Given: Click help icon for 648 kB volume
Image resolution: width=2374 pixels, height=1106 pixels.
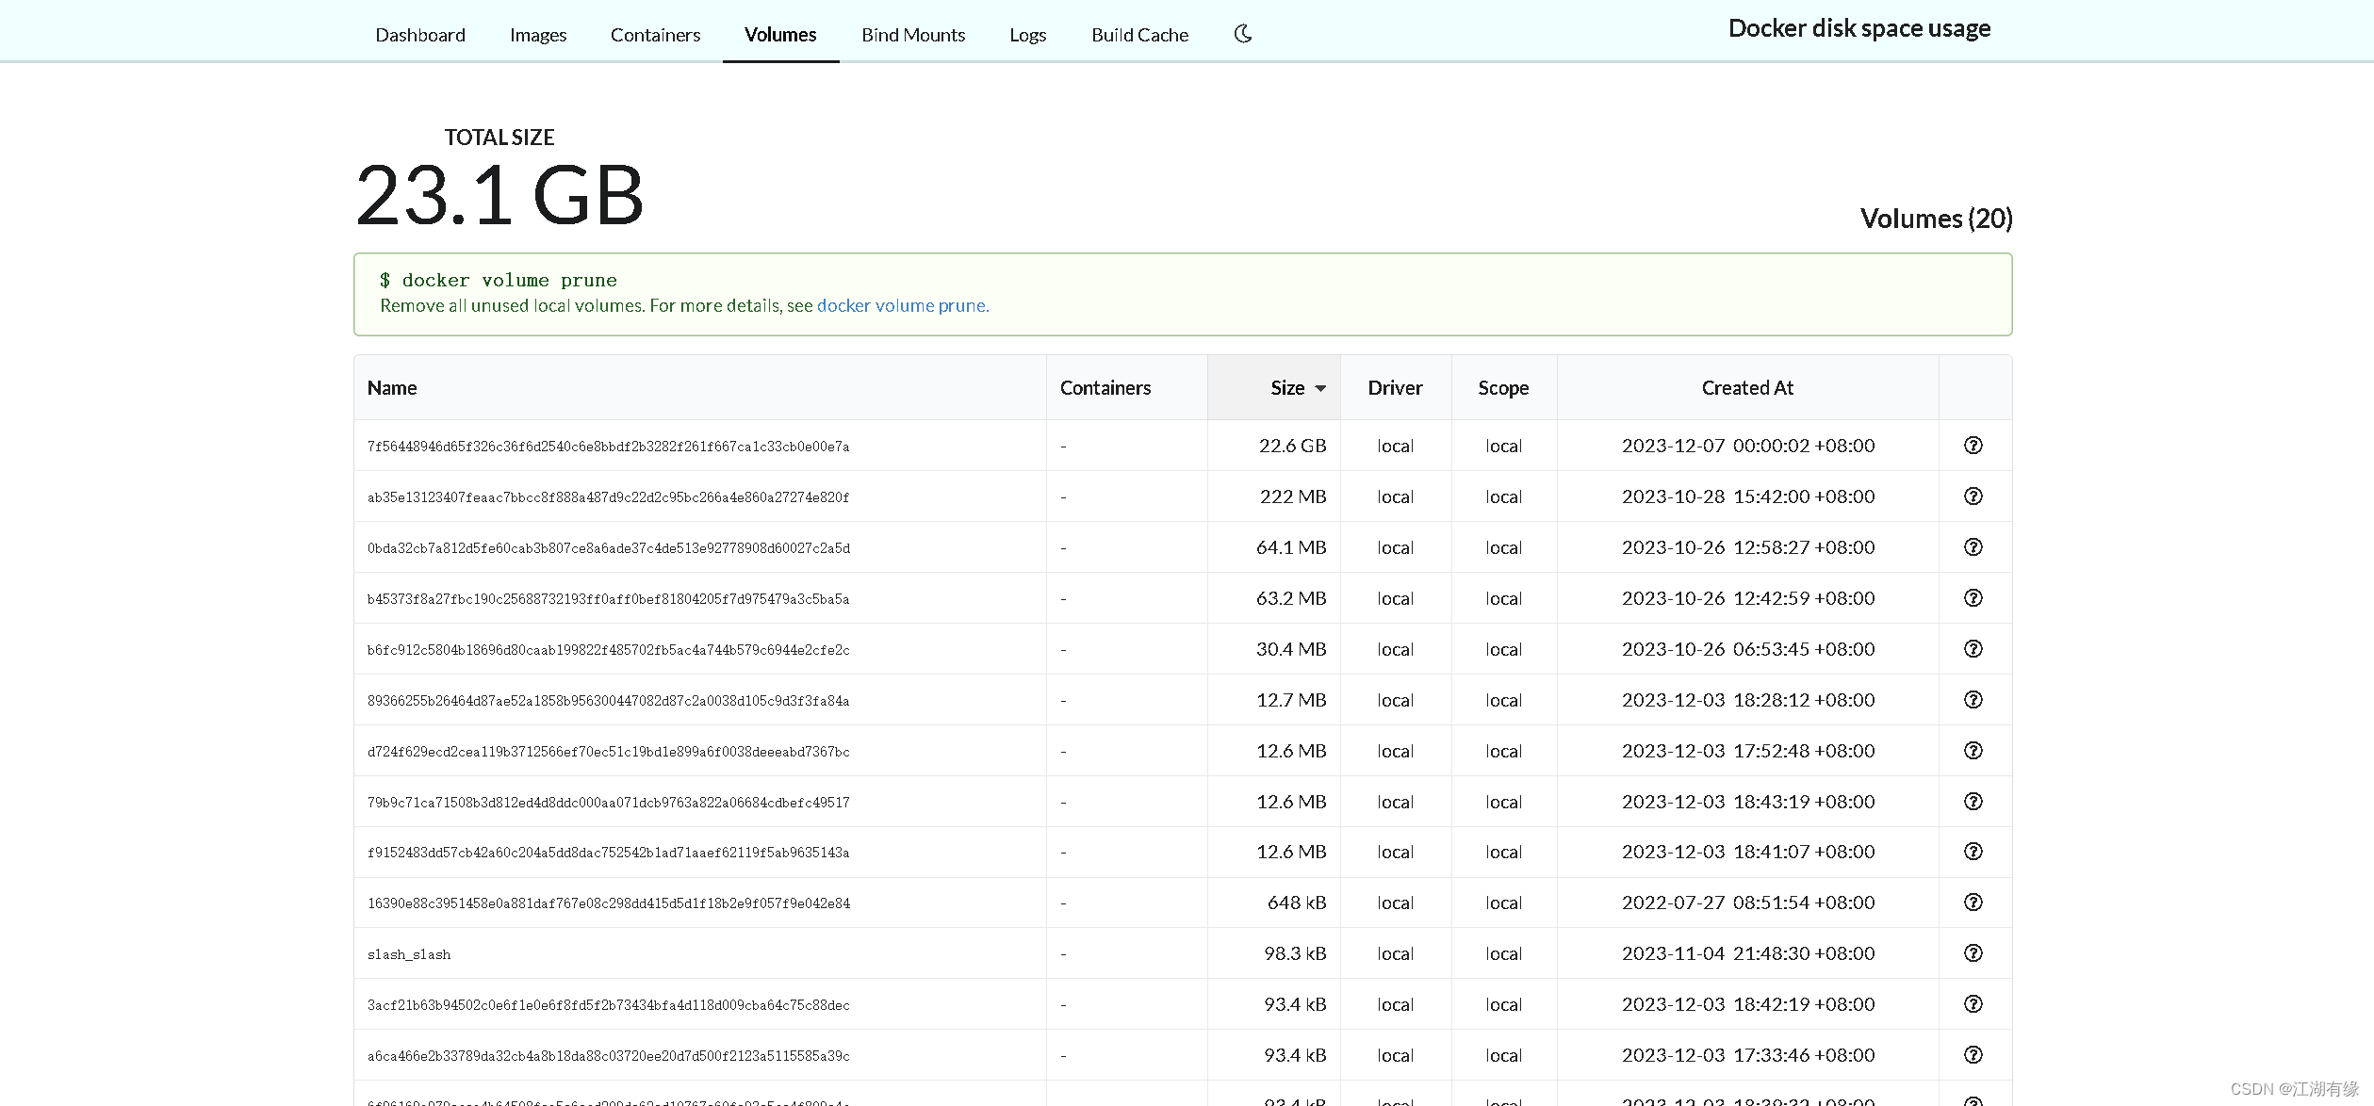Looking at the screenshot, I should 1973,903.
